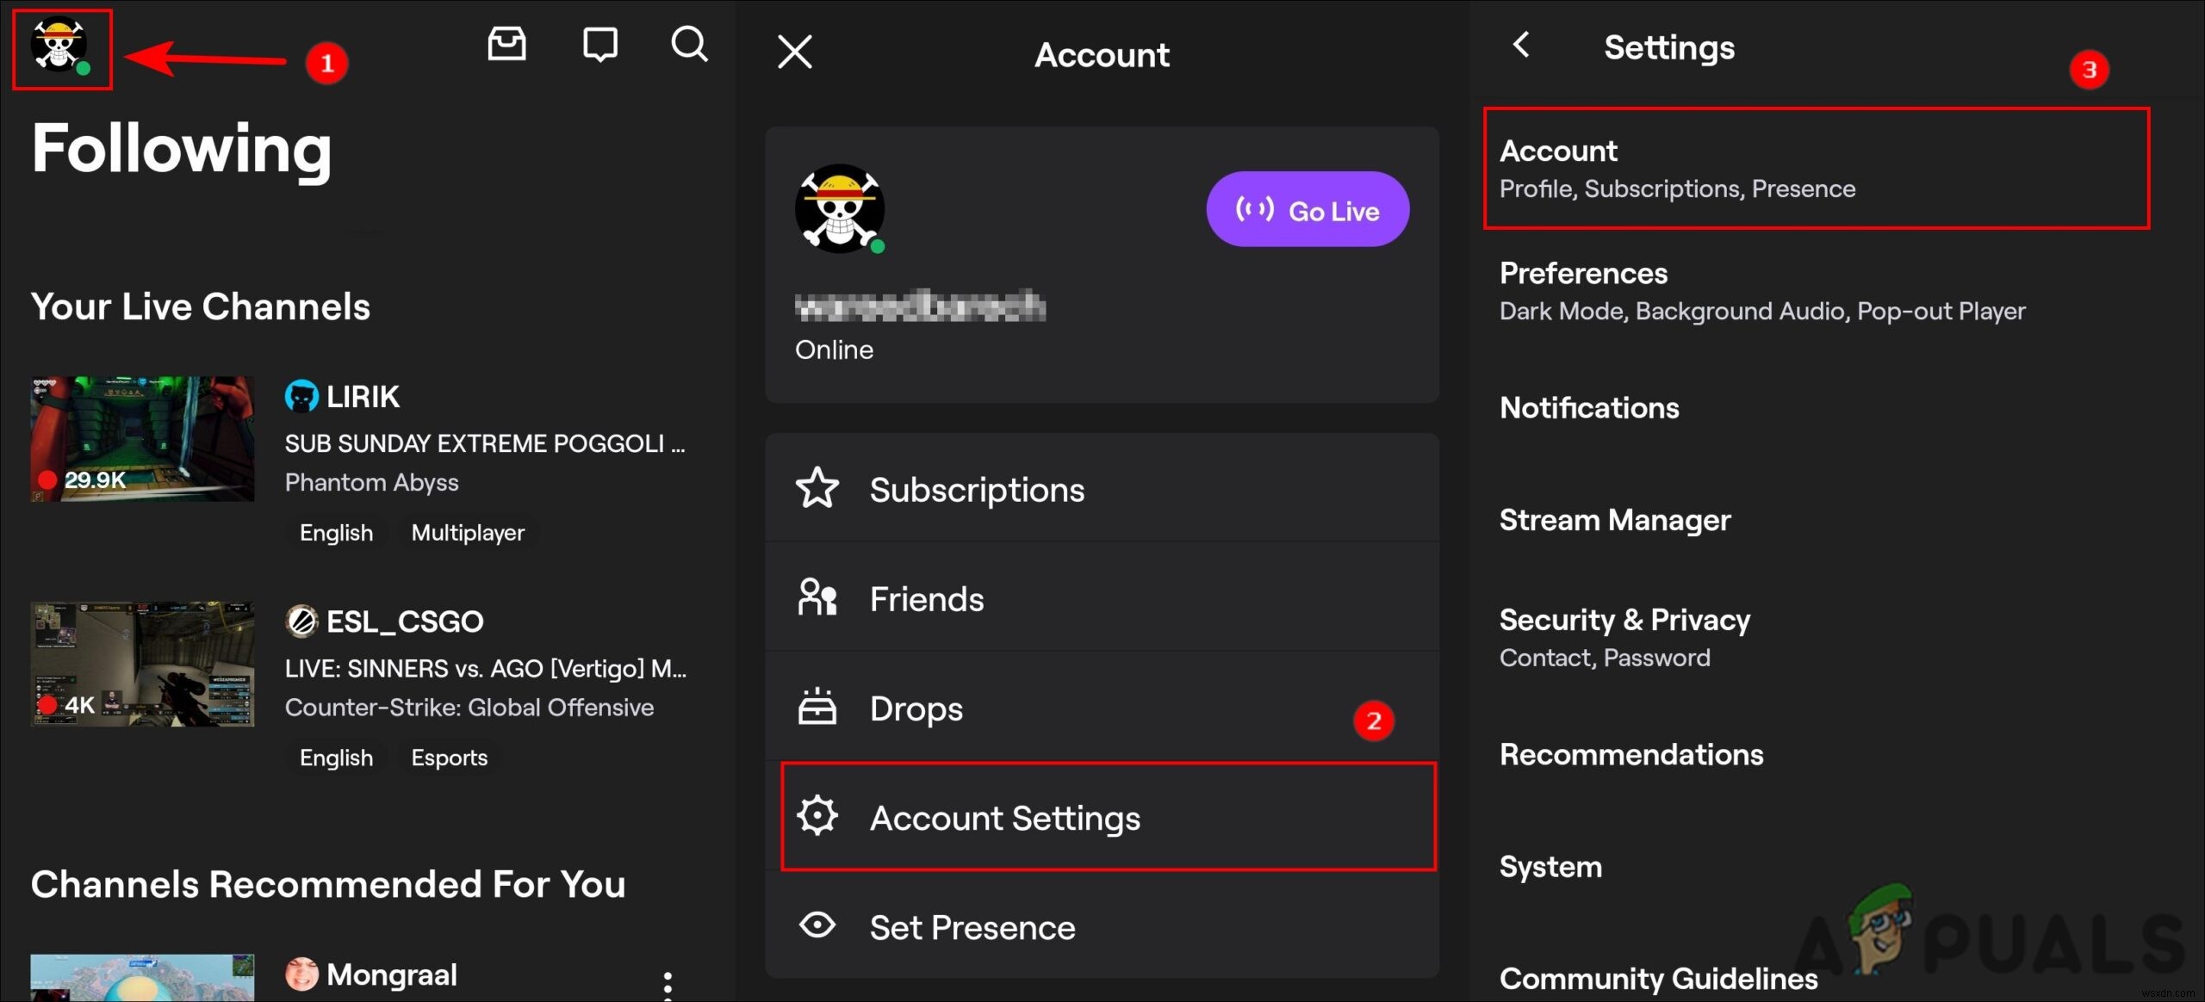
Task: Open Notifications settings
Action: tap(1588, 407)
